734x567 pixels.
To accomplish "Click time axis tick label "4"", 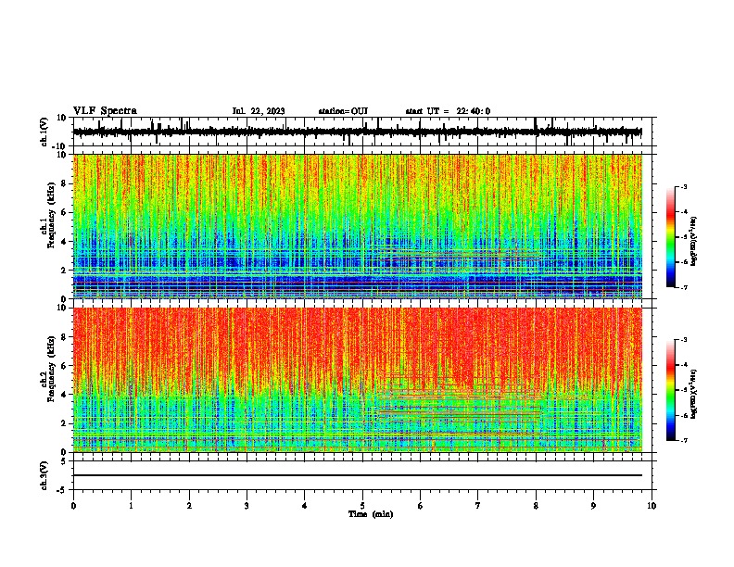I will [304, 506].
